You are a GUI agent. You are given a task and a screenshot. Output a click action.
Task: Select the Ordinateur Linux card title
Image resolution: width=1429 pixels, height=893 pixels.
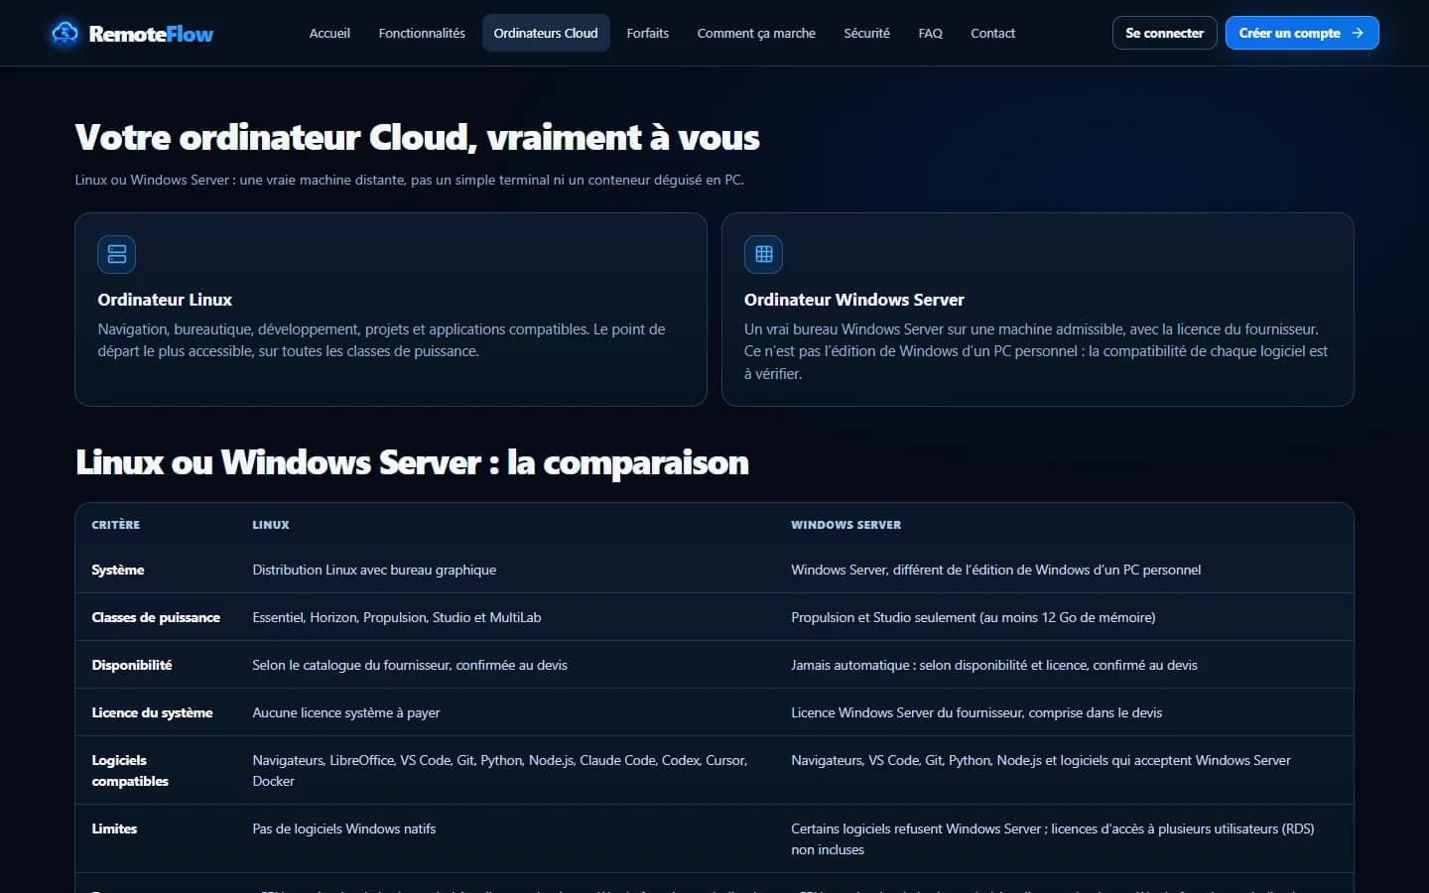[165, 300]
